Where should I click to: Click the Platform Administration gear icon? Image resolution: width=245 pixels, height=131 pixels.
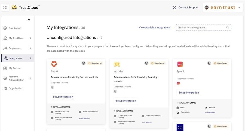coord(5,78)
